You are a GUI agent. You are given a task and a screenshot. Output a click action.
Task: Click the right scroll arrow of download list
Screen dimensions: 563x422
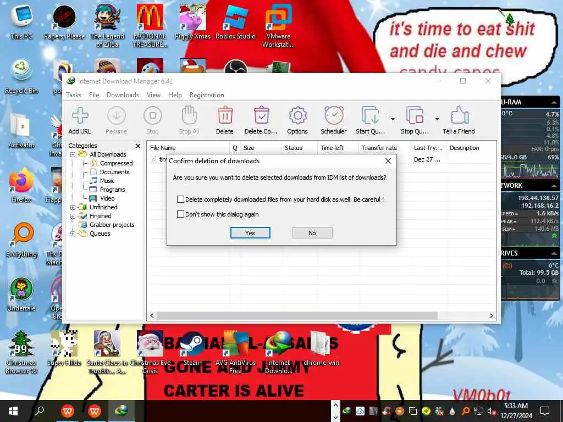[x=491, y=316]
